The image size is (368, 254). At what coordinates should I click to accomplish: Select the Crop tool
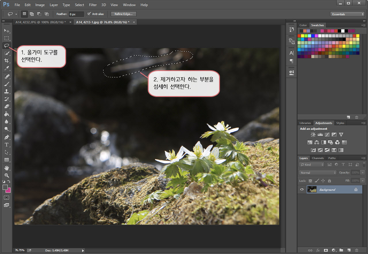point(7,61)
